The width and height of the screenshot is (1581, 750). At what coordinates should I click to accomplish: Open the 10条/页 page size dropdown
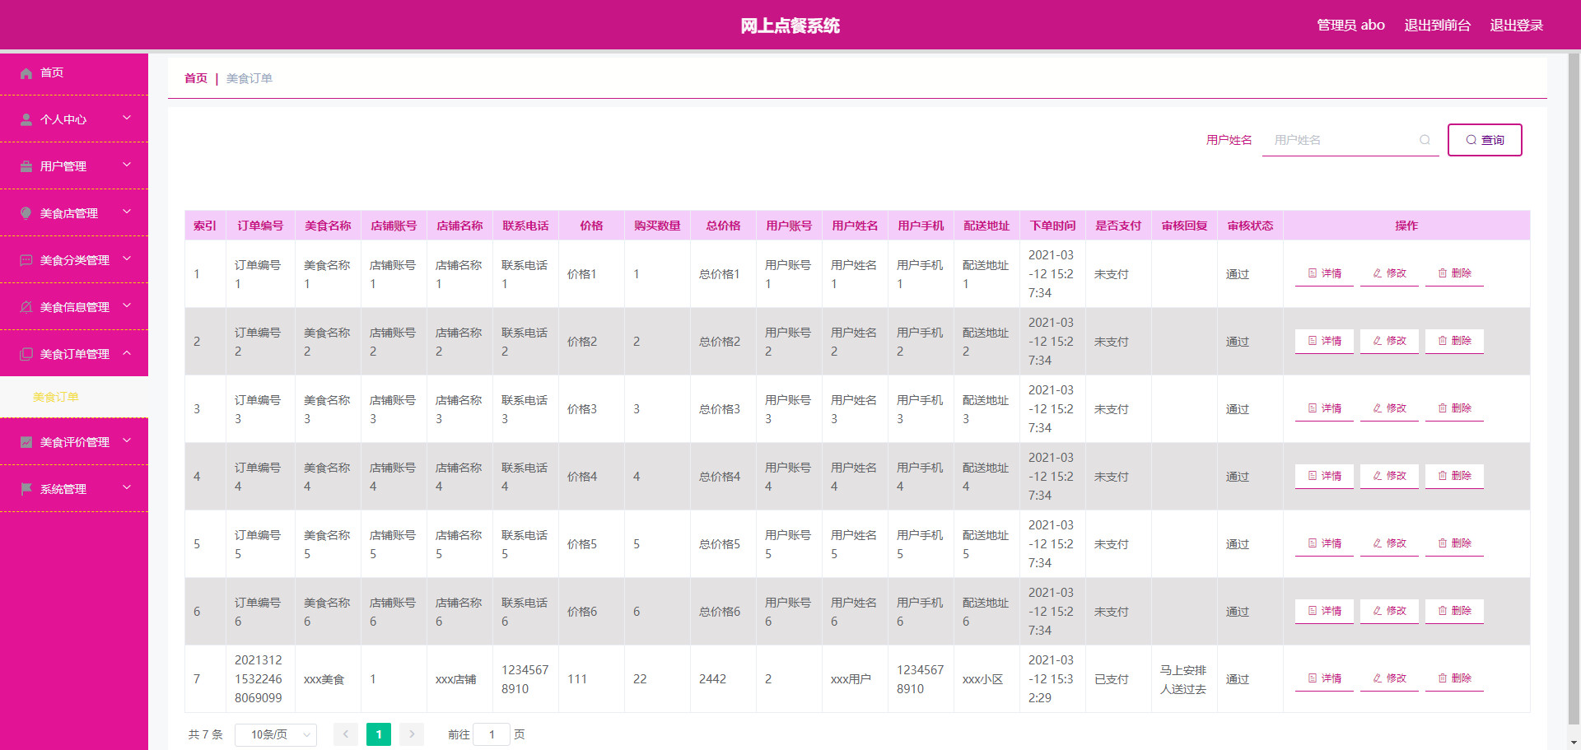(x=276, y=734)
